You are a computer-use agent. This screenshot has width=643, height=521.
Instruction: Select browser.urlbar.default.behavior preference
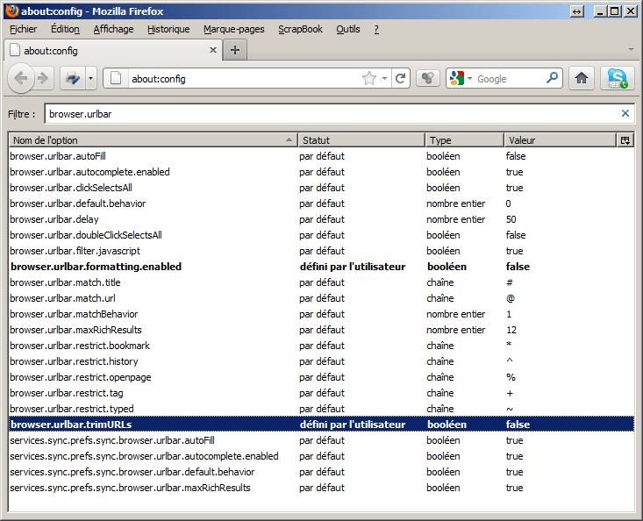click(x=321, y=203)
